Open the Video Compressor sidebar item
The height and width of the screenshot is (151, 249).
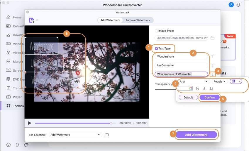point(15,44)
